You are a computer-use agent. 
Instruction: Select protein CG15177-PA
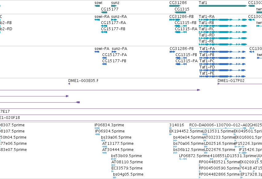pos(115,55)
